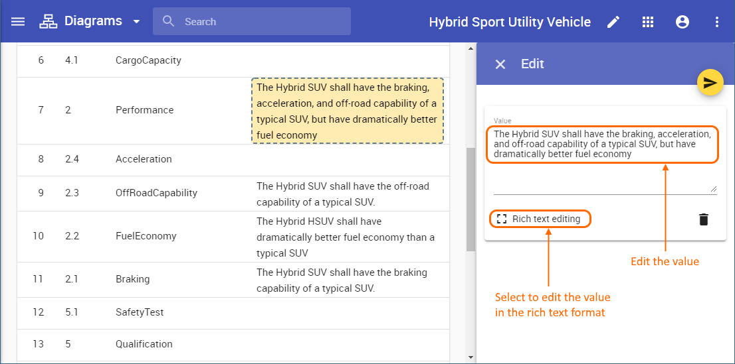Click the Acceleration requirement row

coord(144,159)
